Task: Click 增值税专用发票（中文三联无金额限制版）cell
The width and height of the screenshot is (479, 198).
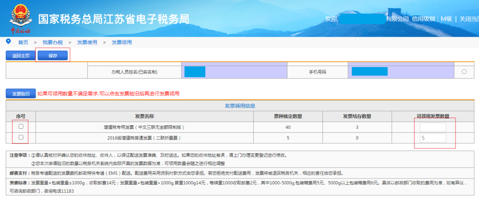Action: click(x=144, y=127)
